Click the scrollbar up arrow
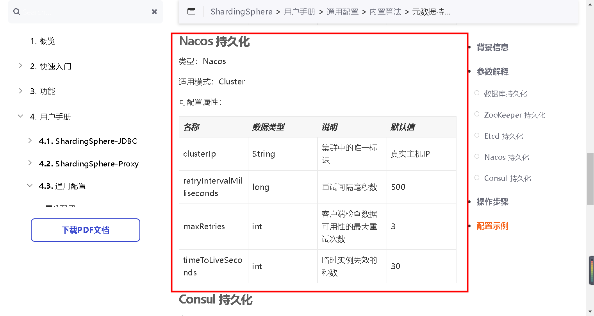This screenshot has height=316, width=594. [x=590, y=4]
